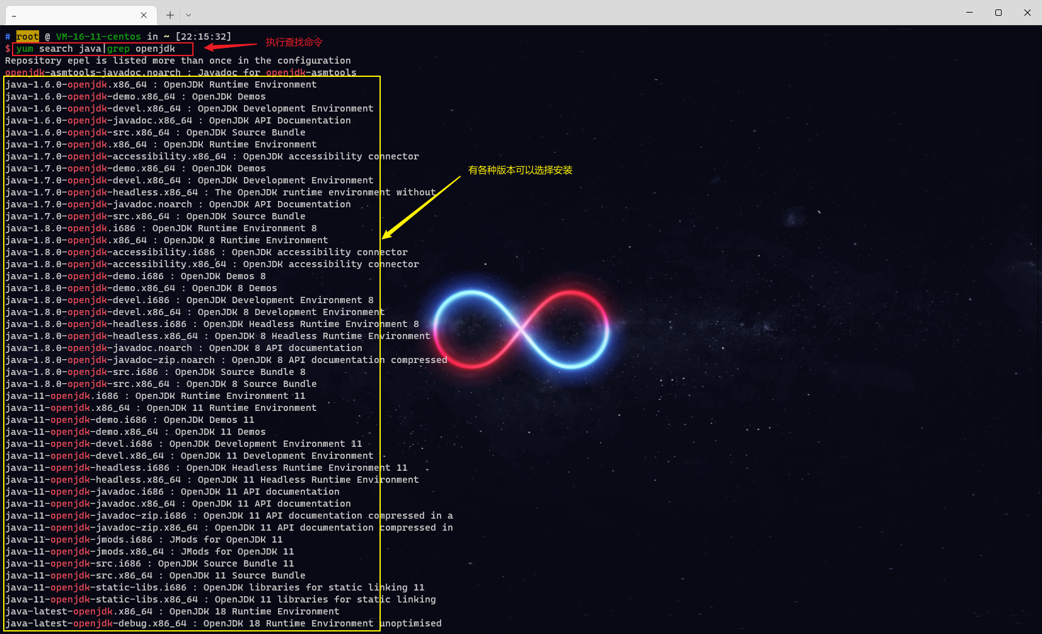Maximize the terminal window
The image size is (1042, 634).
pyautogui.click(x=999, y=13)
